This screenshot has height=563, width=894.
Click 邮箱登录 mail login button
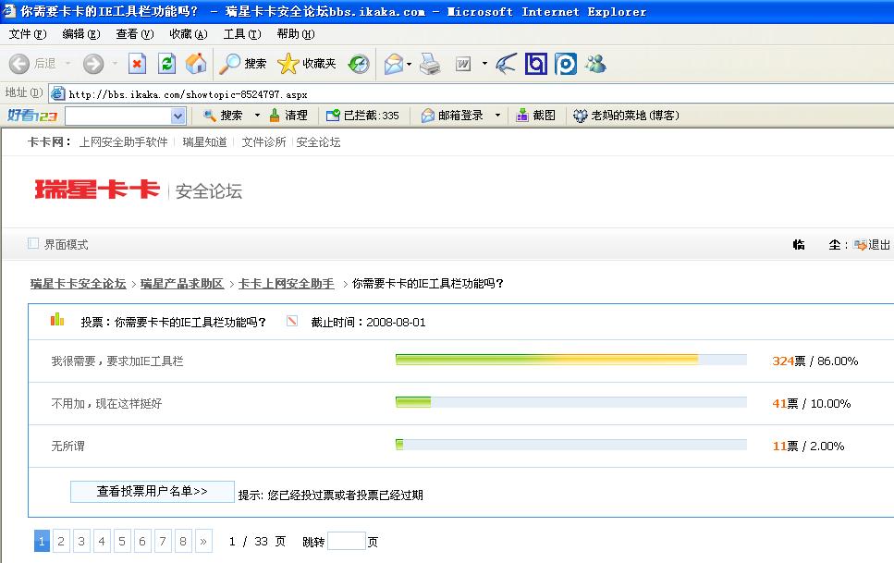(x=452, y=116)
